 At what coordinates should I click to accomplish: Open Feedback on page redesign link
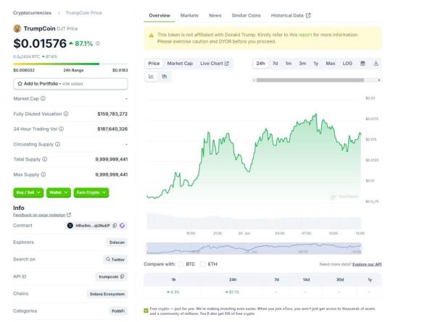39,215
